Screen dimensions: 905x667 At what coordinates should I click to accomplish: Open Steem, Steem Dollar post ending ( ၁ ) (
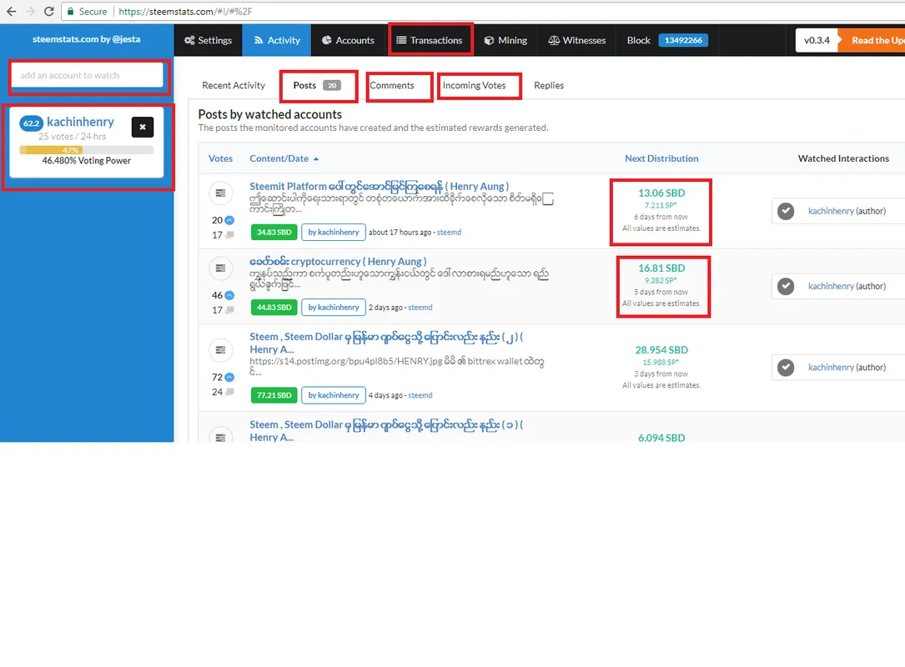click(x=386, y=430)
